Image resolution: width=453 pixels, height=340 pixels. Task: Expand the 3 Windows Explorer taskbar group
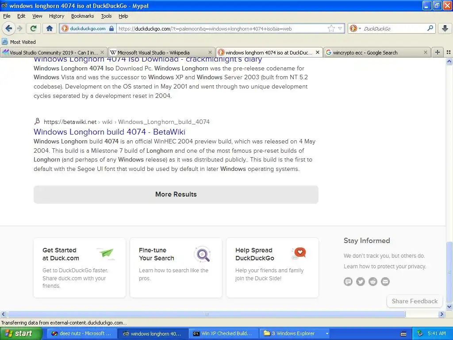coord(295,333)
